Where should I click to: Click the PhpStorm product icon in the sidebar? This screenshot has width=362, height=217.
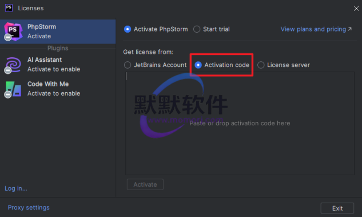point(13,31)
